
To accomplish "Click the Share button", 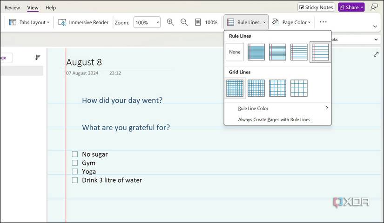I will click(351, 7).
